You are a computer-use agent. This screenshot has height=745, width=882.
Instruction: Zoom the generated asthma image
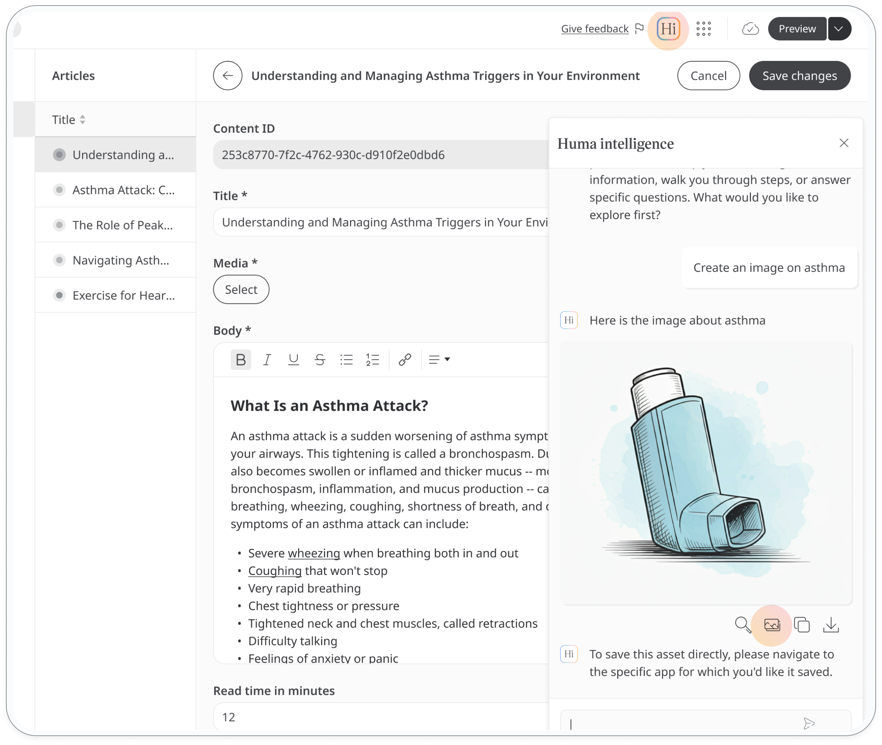tap(742, 625)
